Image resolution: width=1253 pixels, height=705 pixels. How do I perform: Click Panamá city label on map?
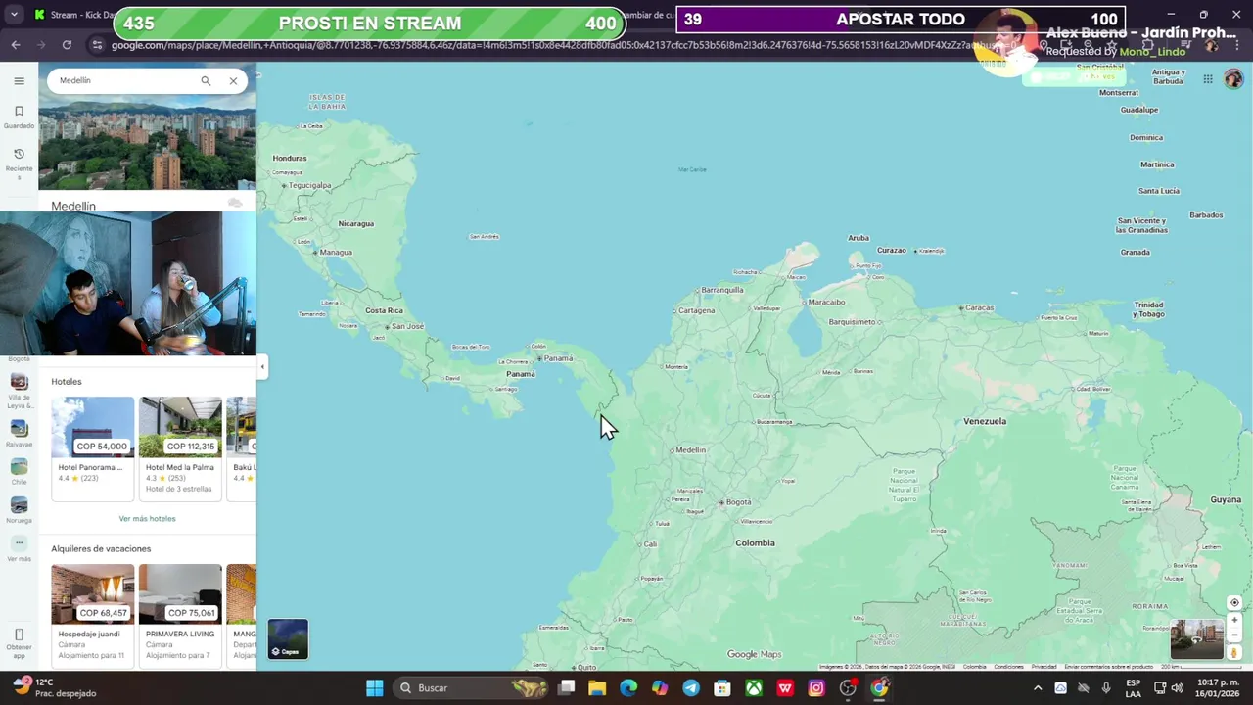(x=558, y=358)
